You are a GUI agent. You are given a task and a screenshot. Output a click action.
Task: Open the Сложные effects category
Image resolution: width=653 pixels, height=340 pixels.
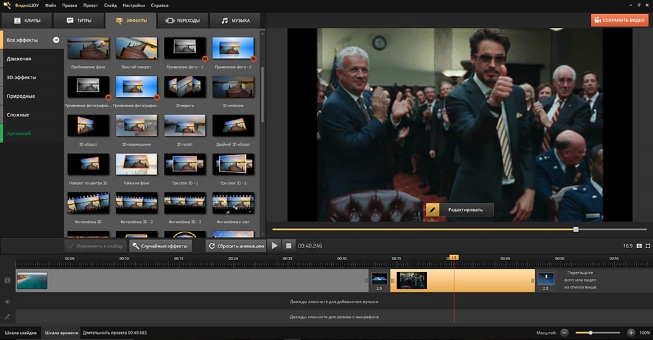point(33,114)
